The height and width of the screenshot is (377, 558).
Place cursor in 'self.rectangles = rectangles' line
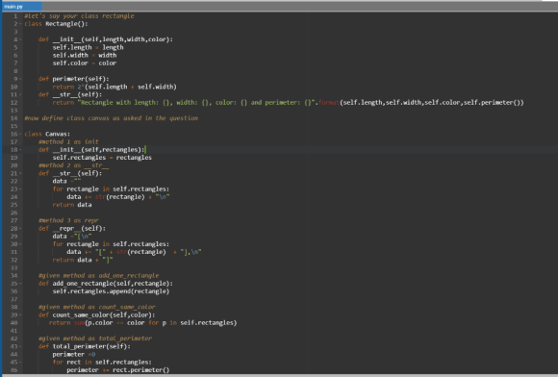(102, 158)
